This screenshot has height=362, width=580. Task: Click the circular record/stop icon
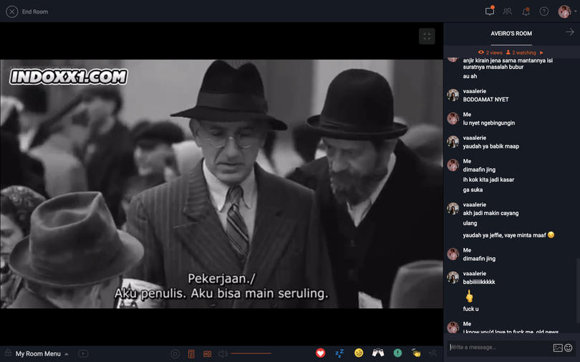(x=175, y=354)
